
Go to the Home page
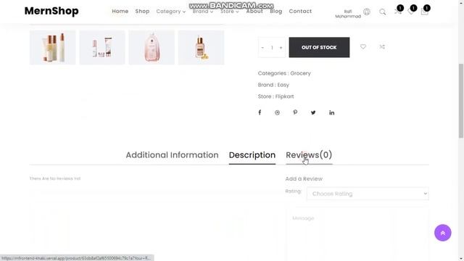[x=120, y=12]
